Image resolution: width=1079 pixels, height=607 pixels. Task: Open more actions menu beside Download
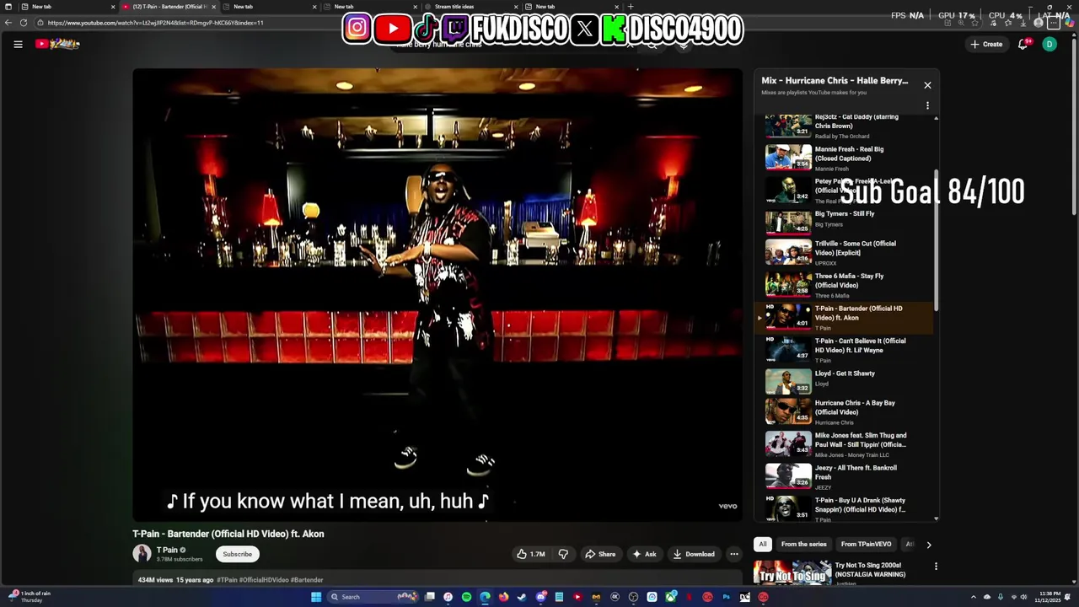[734, 554]
